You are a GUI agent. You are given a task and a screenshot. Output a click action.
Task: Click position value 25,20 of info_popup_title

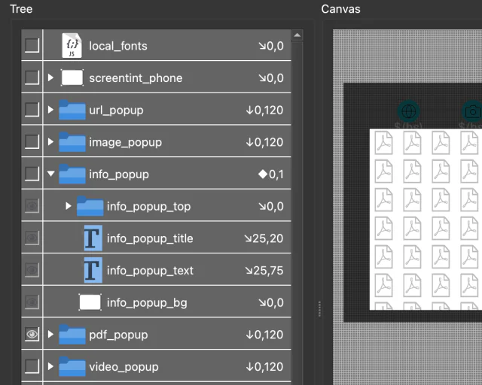264,238
